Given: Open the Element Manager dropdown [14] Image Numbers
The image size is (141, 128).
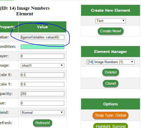Looking at the screenshot, I should coord(110,62).
